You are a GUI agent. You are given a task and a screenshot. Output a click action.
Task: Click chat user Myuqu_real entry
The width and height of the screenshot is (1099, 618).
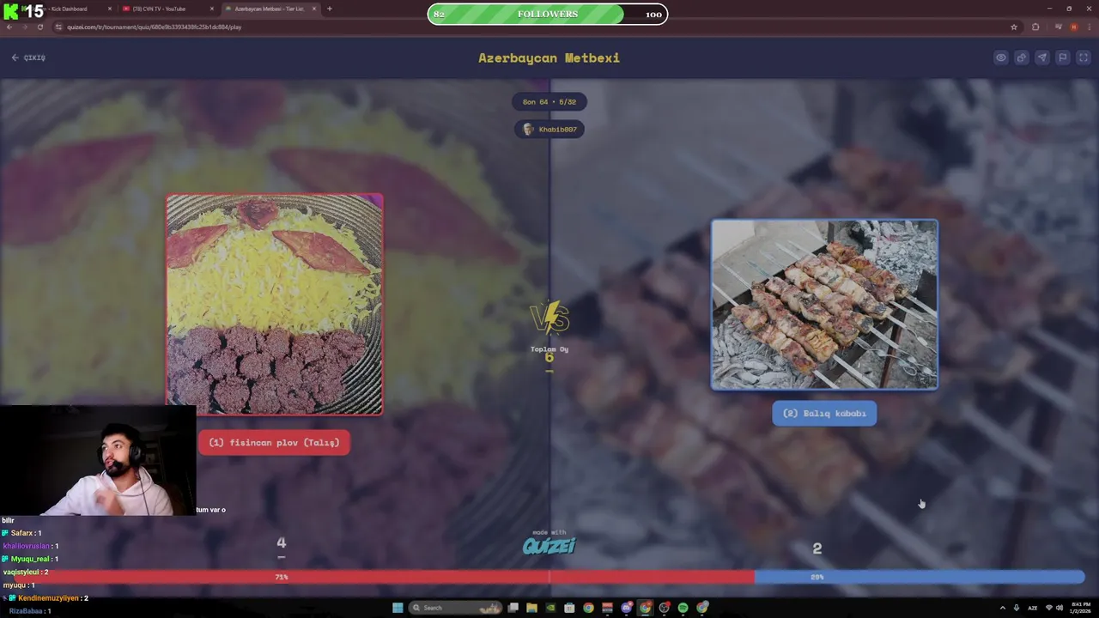tap(30, 559)
